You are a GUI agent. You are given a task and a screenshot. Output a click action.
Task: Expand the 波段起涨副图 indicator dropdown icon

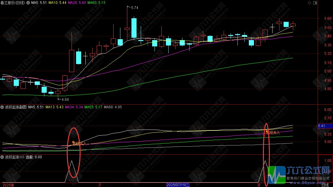(2, 107)
